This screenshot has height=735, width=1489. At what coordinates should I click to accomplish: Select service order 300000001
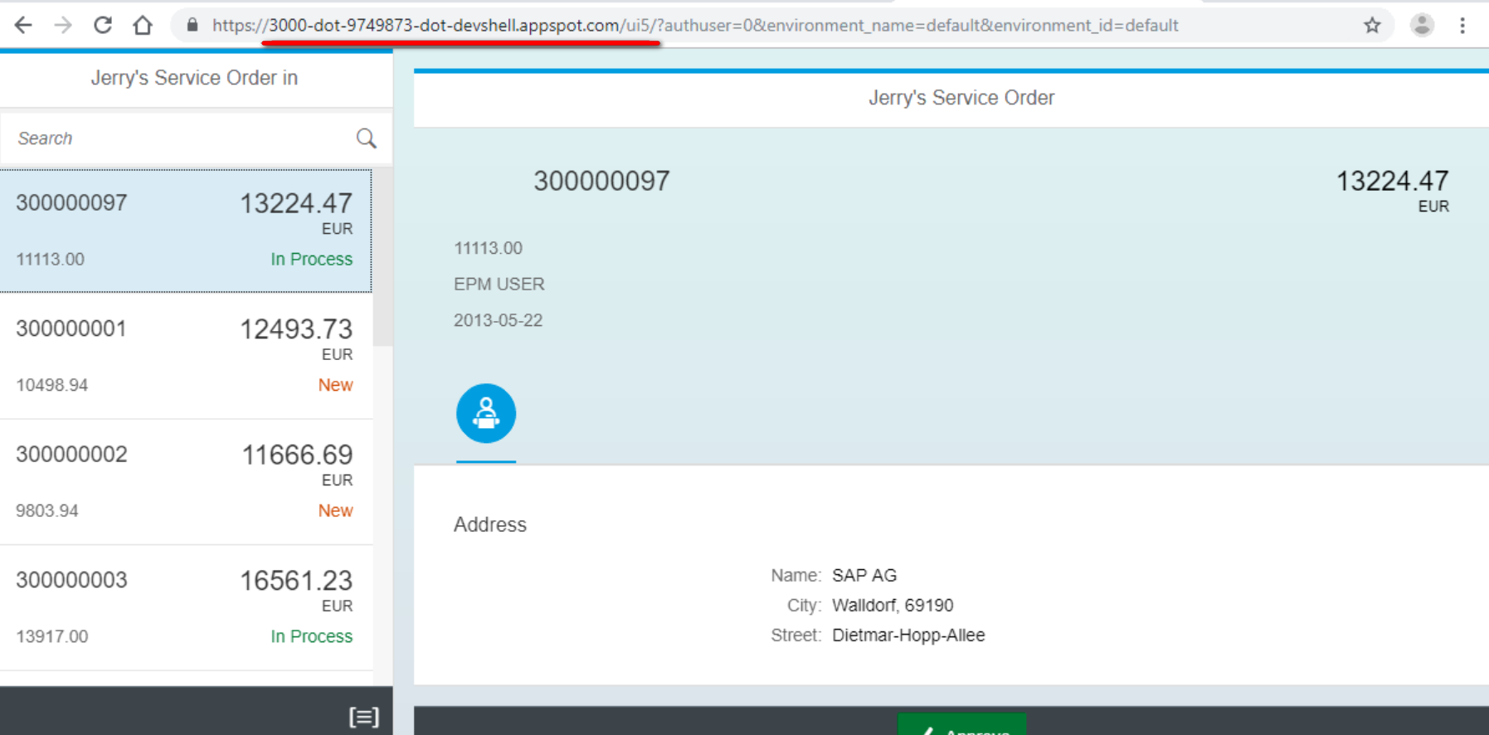tap(186, 356)
